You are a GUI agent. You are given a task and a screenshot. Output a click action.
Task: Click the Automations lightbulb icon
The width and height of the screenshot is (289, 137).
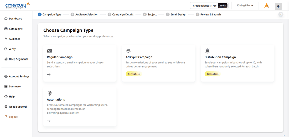pyautogui.click(x=49, y=93)
